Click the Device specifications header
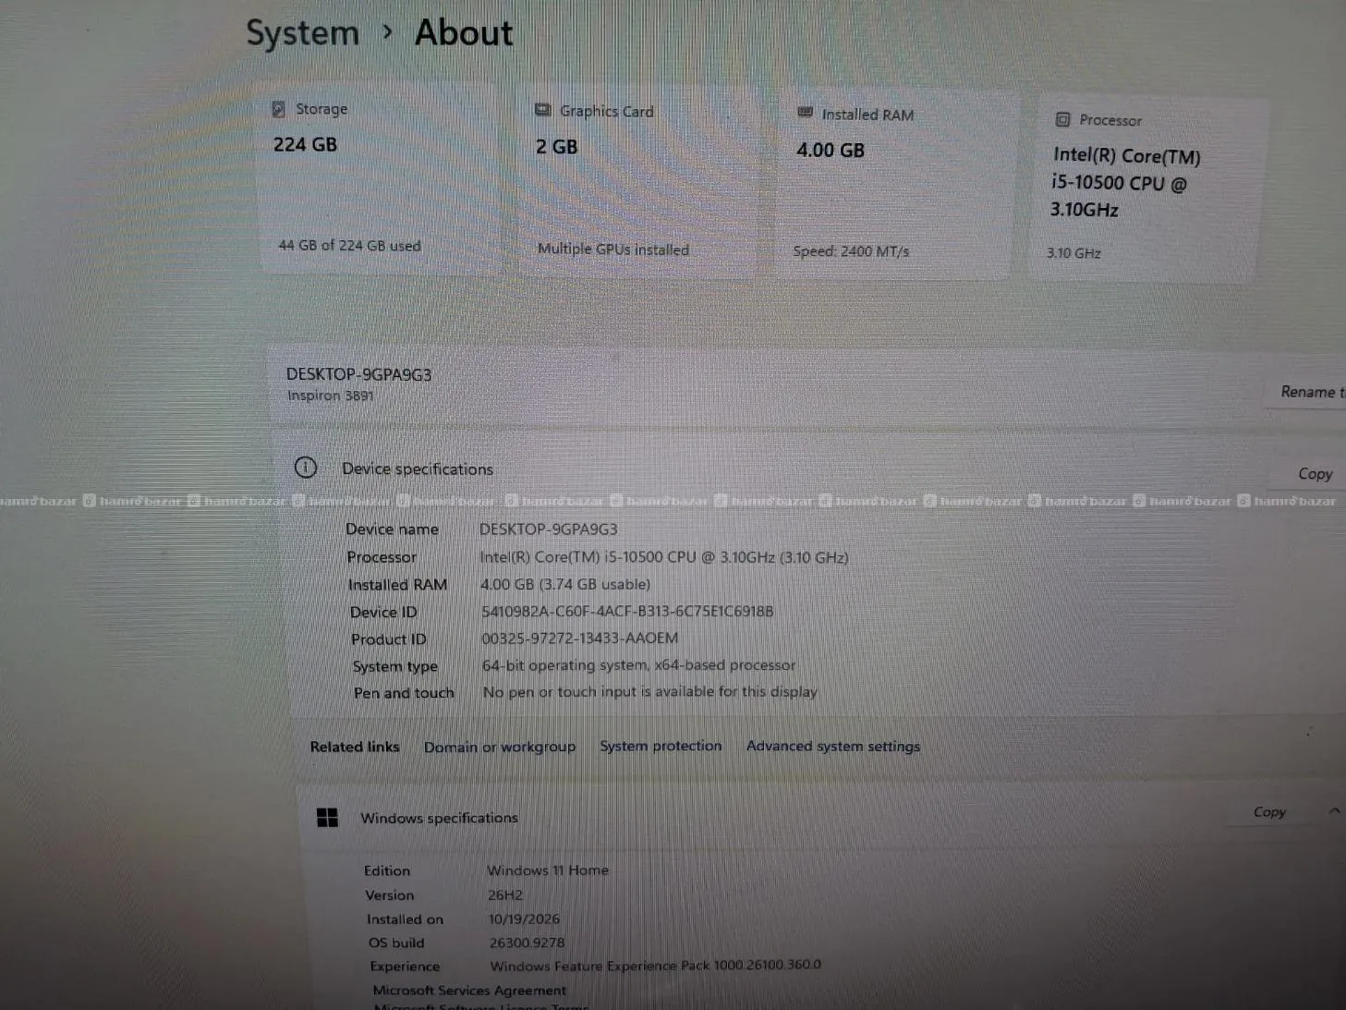Viewport: 1346px width, 1010px height. 418,468
